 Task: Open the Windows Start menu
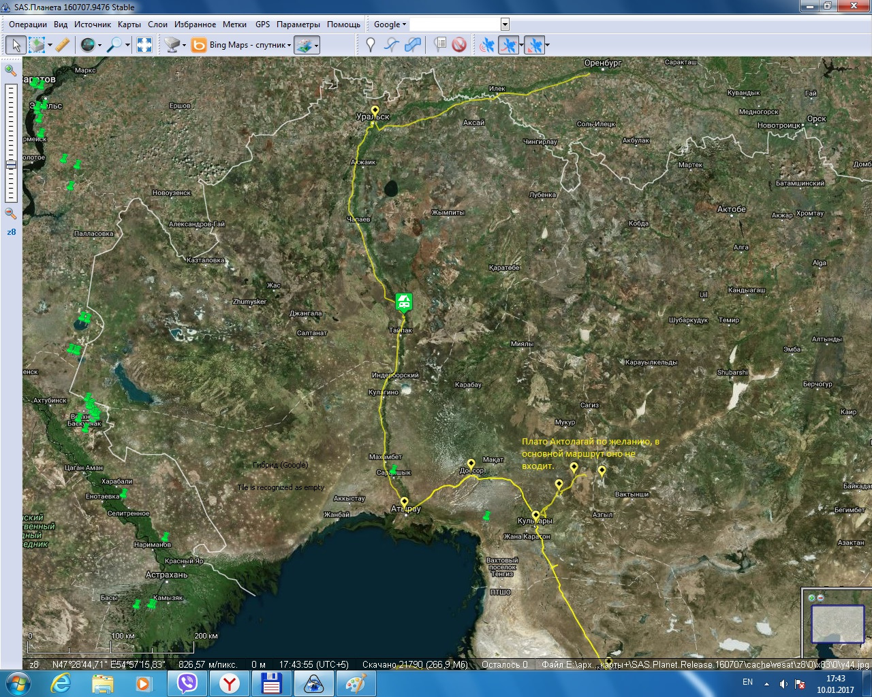click(18, 683)
